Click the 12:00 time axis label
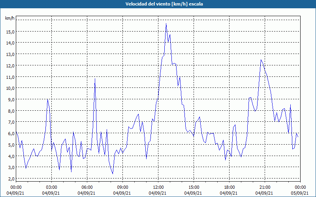316x197 pixels. (158, 188)
